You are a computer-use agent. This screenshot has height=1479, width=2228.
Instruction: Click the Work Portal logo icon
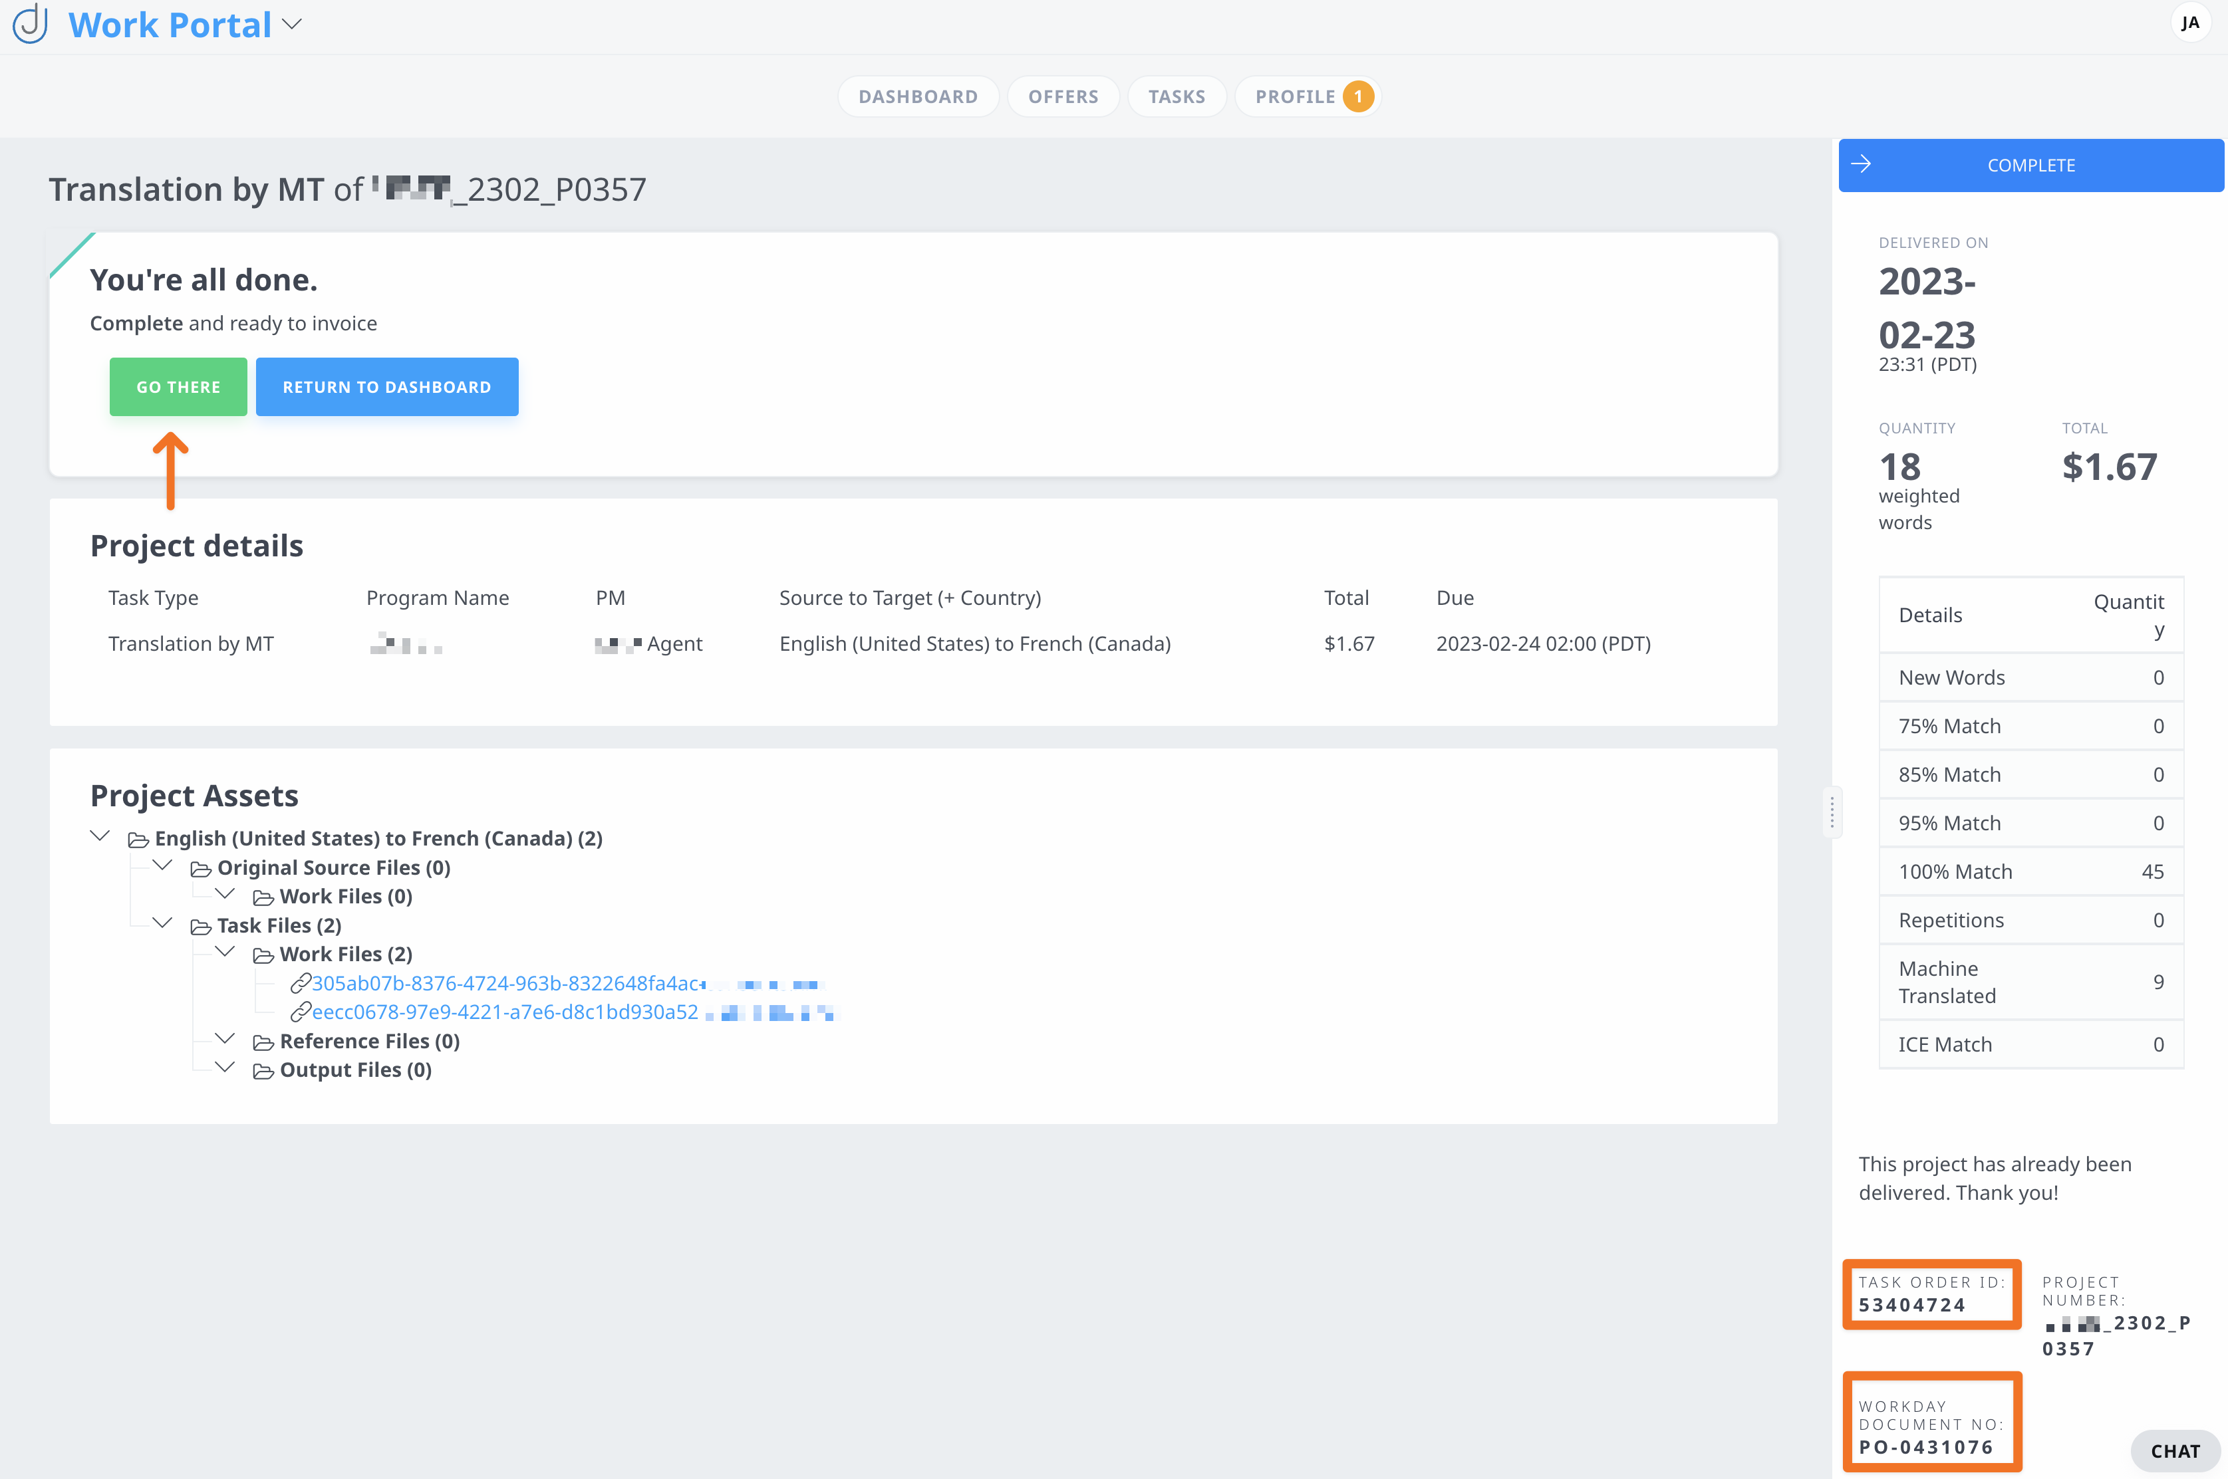point(30,23)
